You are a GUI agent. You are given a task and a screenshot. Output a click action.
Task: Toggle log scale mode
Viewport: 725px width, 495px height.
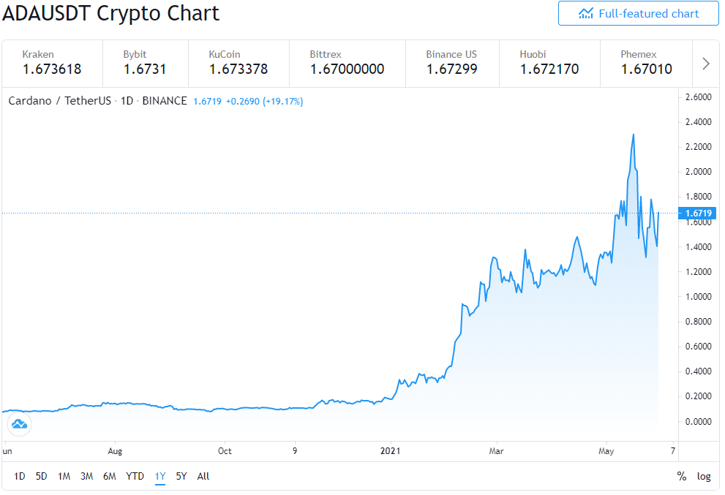point(704,476)
